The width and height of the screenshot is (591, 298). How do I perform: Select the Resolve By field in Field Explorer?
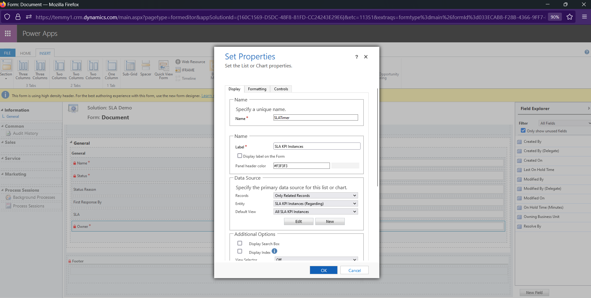click(x=532, y=226)
